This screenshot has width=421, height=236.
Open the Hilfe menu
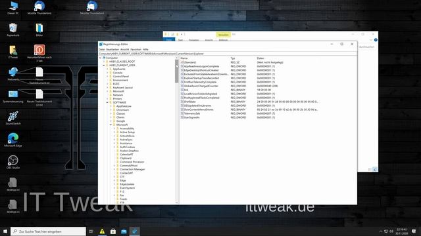(x=145, y=50)
